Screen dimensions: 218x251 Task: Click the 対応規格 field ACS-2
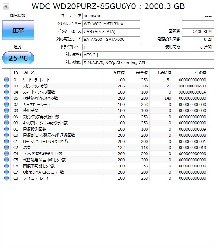point(148,55)
